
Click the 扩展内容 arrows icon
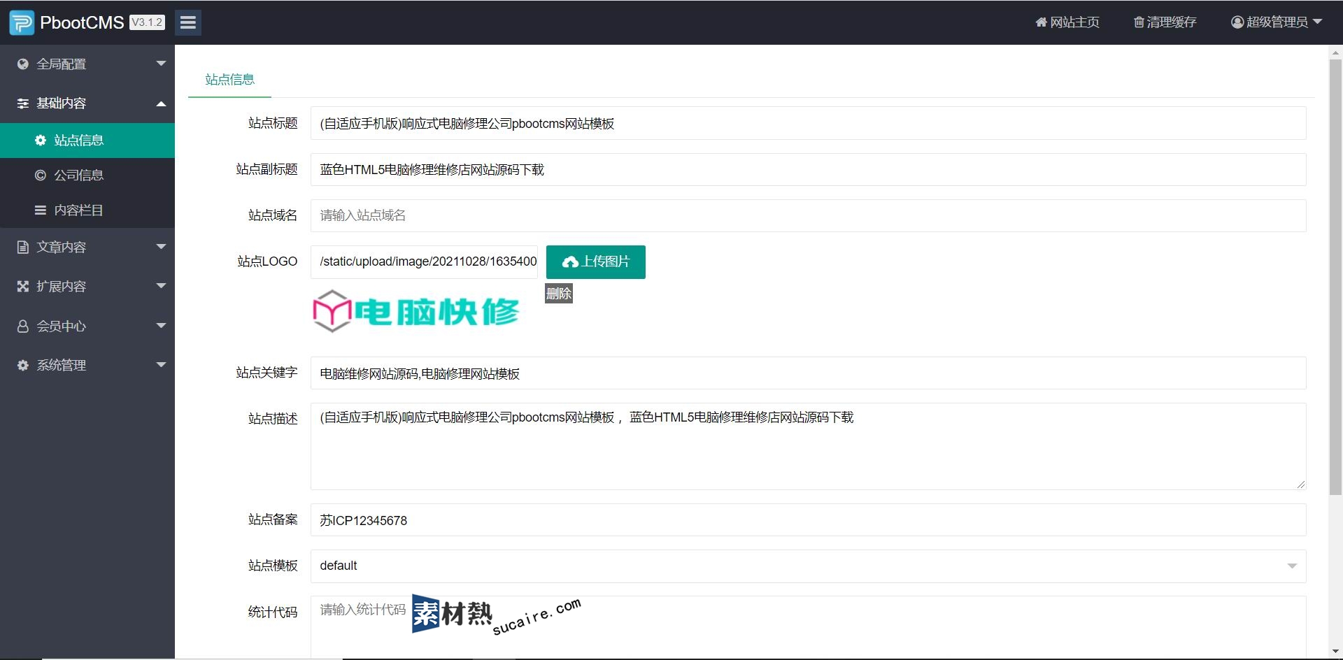23,286
